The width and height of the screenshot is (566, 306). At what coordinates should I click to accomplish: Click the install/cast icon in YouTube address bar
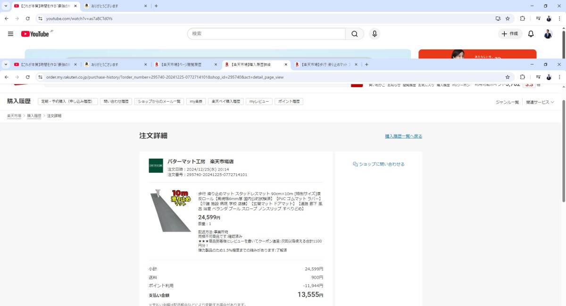pos(498,18)
